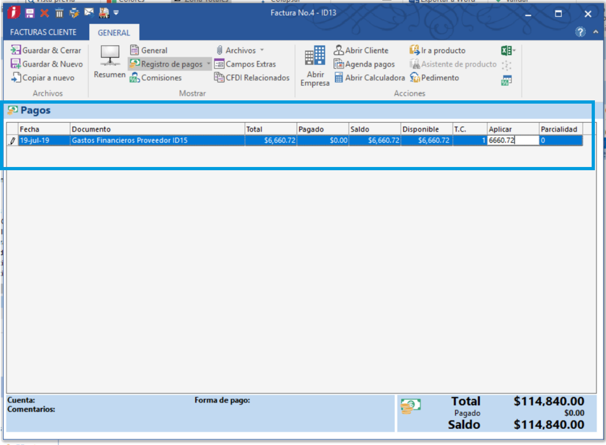Maximize the Factura No.4 window
The image size is (606, 445).
coord(558,14)
